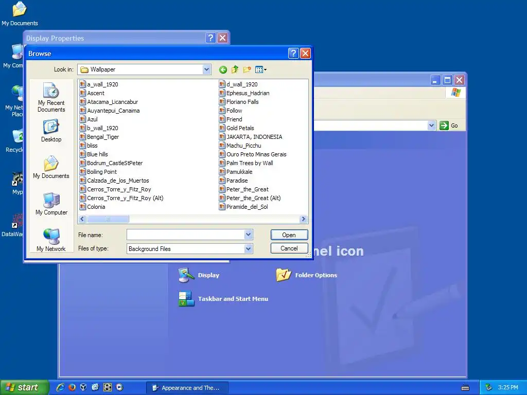Viewport: 527px width, 395px height.
Task: Create a new folder in Browse dialog
Action: pos(247,69)
